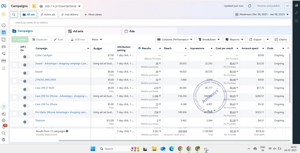
Task: Expand the More actions dropdown
Action: 97,39
